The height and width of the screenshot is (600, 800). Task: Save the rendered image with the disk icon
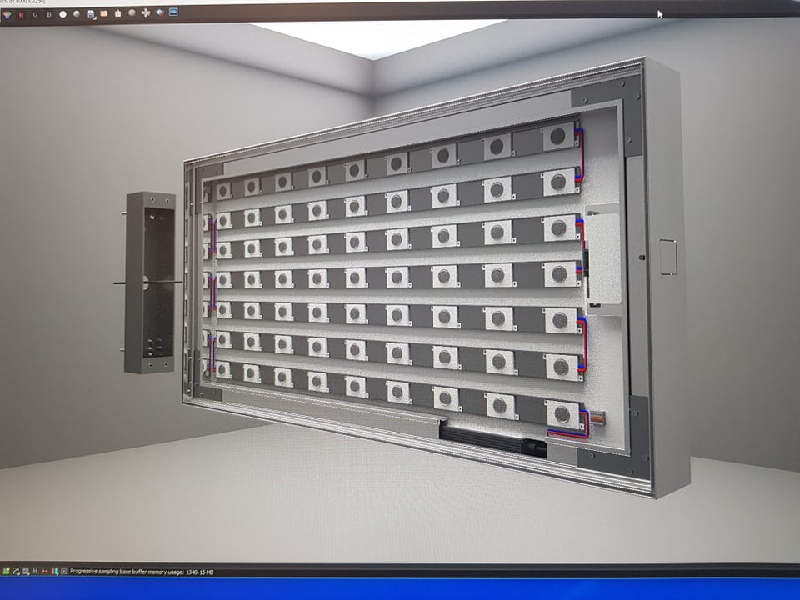(x=91, y=14)
